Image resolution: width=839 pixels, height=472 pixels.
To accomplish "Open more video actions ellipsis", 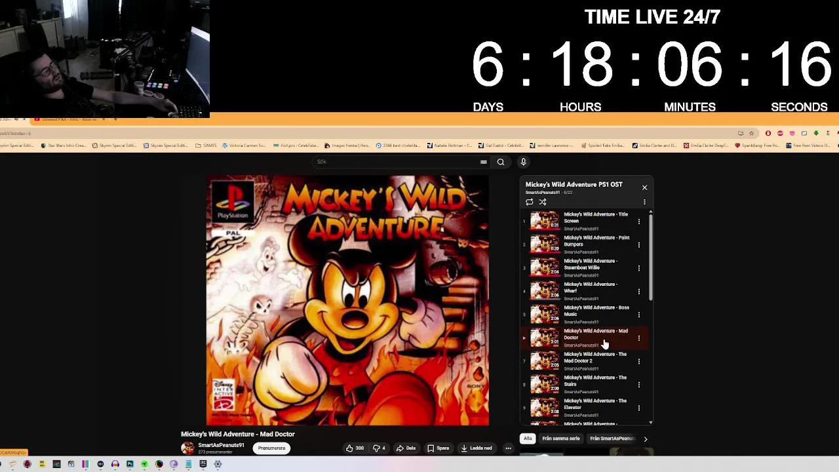I will [x=508, y=448].
